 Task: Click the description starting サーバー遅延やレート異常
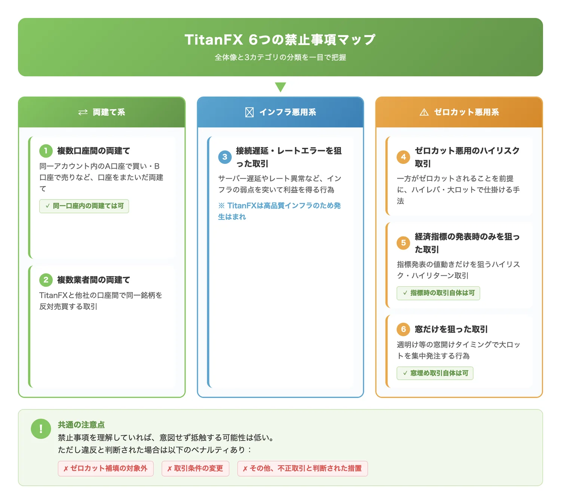280,184
